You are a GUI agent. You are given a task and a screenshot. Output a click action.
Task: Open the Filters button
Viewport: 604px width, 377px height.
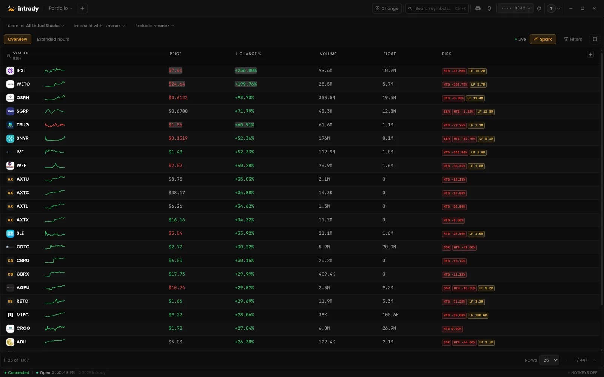[x=573, y=39]
